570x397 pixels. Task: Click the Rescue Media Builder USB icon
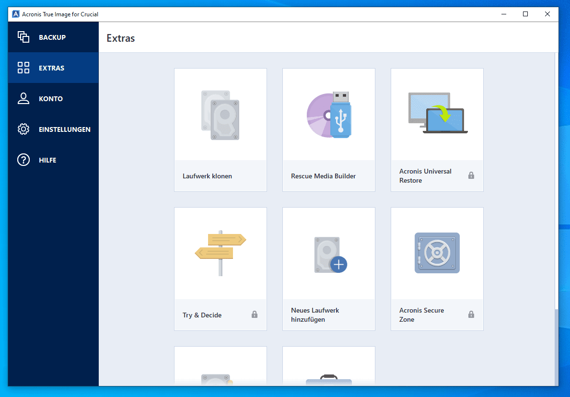pyautogui.click(x=329, y=115)
